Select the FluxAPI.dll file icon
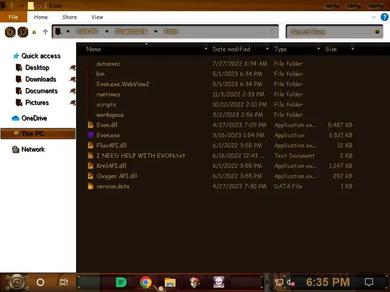 (91, 145)
